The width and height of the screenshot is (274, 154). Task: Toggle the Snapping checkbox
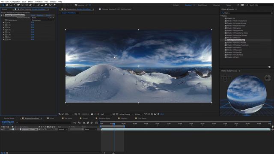76,5
